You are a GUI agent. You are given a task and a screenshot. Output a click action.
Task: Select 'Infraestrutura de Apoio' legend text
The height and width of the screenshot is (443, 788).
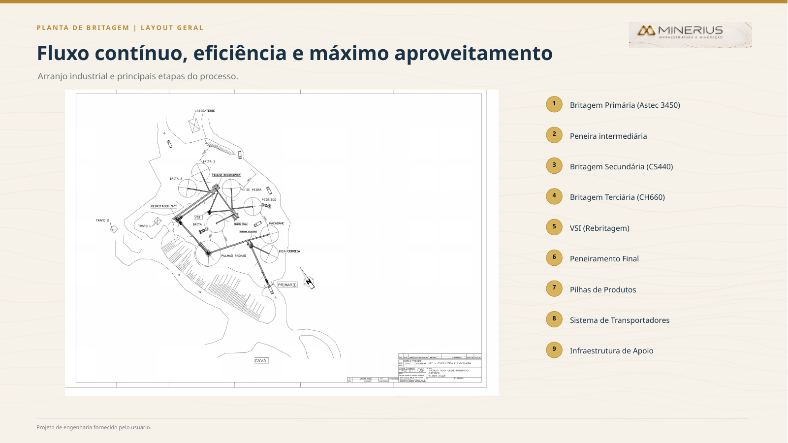click(612, 350)
